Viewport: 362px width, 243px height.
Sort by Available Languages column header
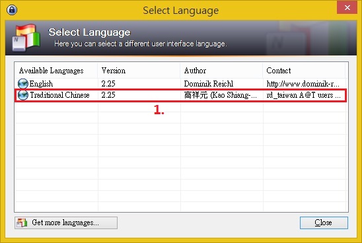click(x=56, y=71)
